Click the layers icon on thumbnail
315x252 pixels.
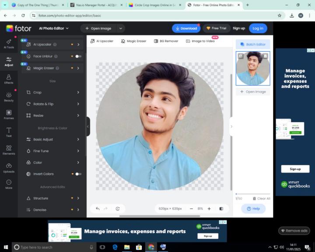click(x=241, y=56)
